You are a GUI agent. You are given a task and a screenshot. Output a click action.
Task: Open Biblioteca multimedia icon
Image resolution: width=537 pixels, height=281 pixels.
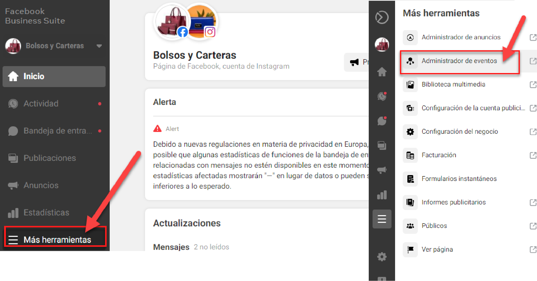click(x=410, y=85)
